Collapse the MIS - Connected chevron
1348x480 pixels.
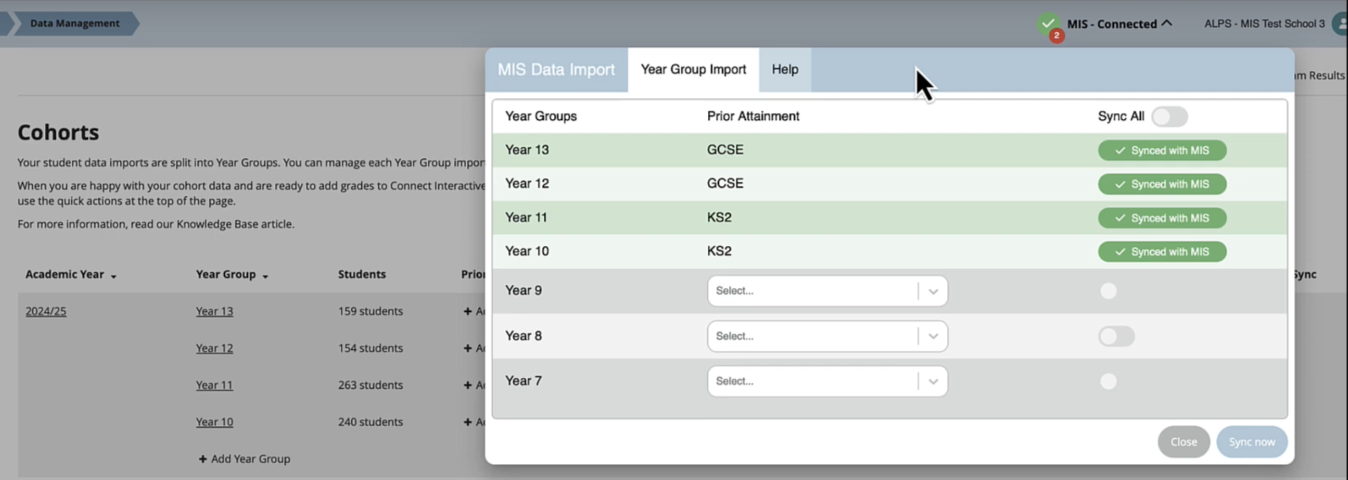1166,23
